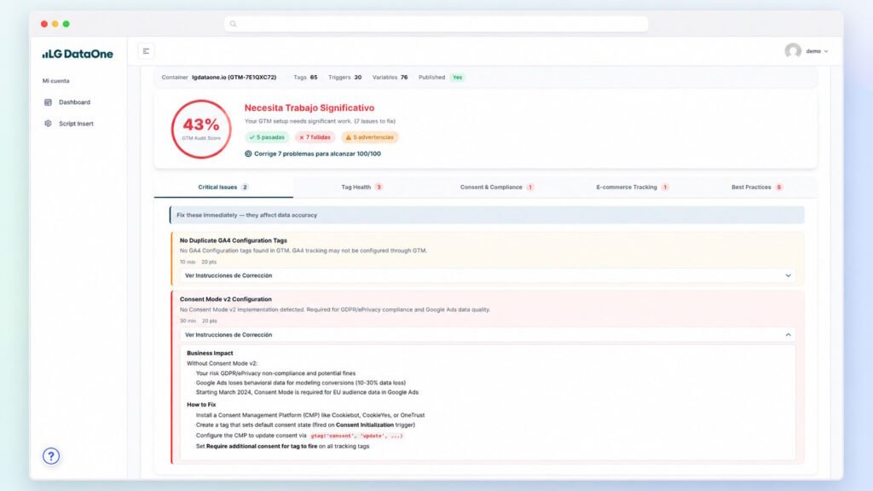Click the gtag('consent', 'update', ...) code snippet
The image size is (873, 491).
coord(356,436)
